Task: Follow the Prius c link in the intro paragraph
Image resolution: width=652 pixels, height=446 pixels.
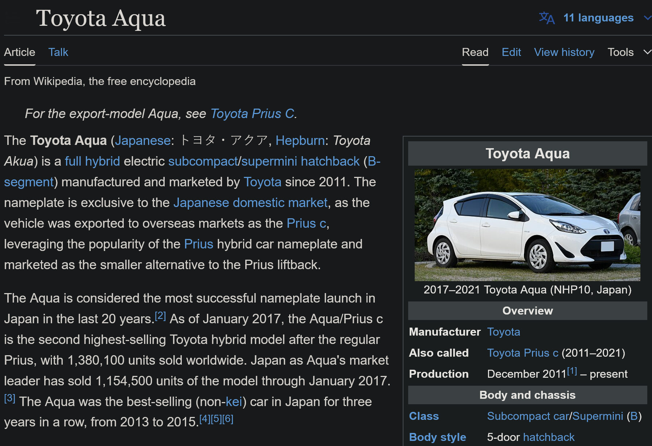Action: (306, 223)
